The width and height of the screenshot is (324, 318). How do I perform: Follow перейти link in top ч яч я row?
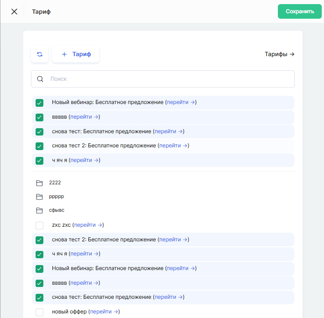point(84,160)
